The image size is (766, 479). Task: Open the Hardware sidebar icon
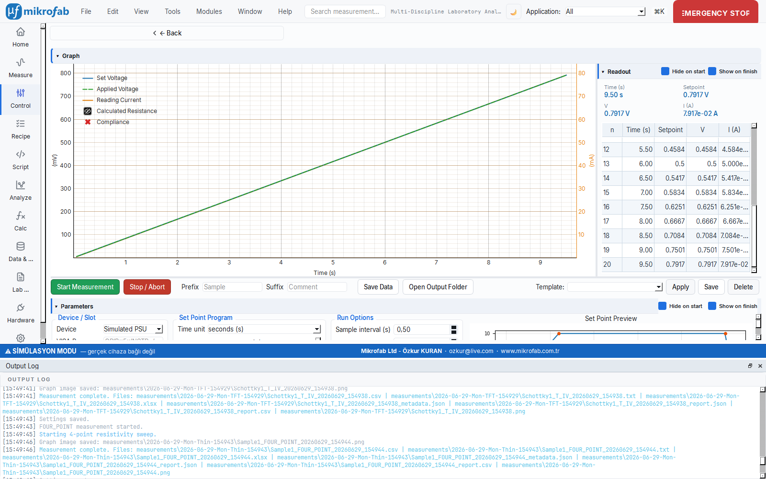20,313
